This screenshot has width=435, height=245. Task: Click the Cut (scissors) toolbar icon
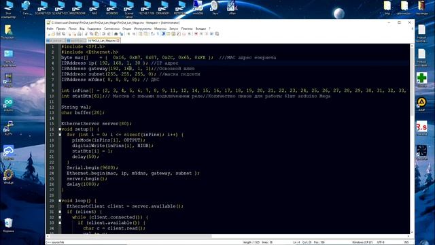(x=86, y=34)
